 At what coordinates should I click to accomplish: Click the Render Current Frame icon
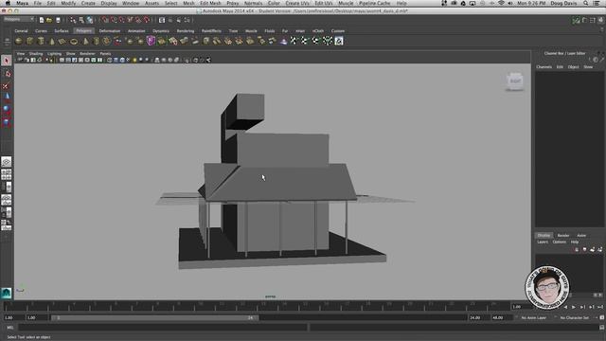[162, 20]
